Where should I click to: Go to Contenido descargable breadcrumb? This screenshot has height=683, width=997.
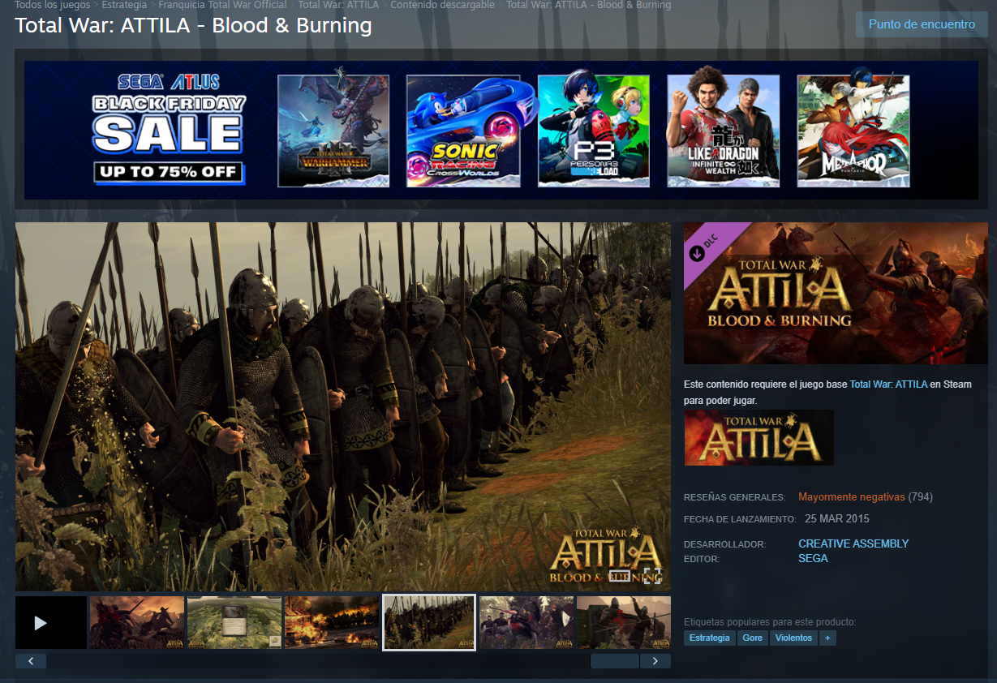(x=442, y=5)
